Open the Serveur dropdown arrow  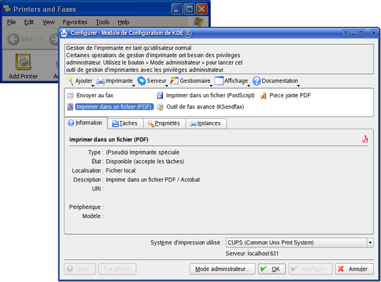tap(167, 86)
